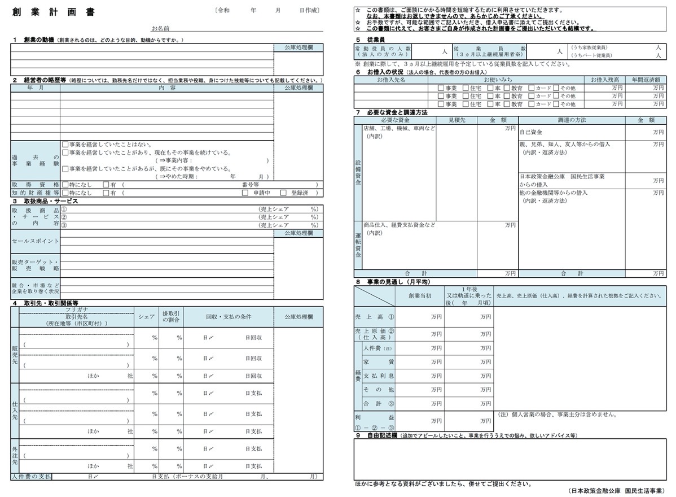Viewport: 676px width, 497px height.
Task: Click the 外注先 row label
Action: 15,456
